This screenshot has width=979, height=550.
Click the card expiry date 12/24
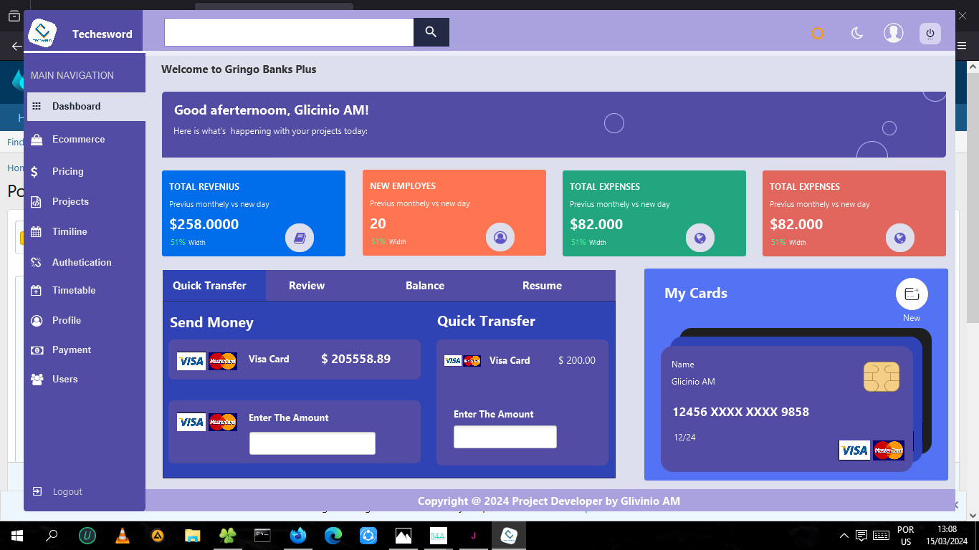click(684, 438)
